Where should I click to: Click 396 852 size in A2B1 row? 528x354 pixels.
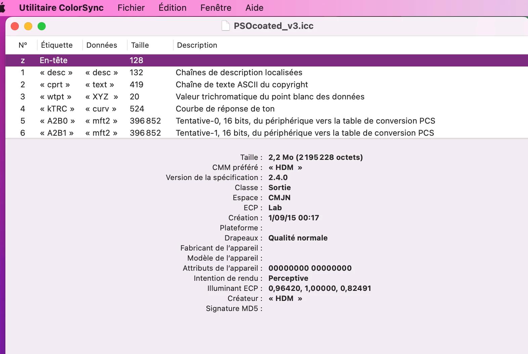[x=145, y=133]
